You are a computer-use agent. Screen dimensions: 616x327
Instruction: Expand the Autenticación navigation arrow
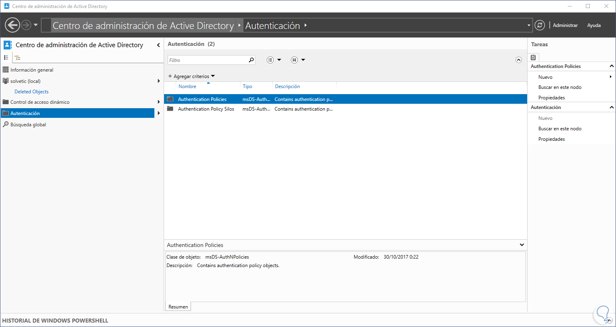click(159, 113)
